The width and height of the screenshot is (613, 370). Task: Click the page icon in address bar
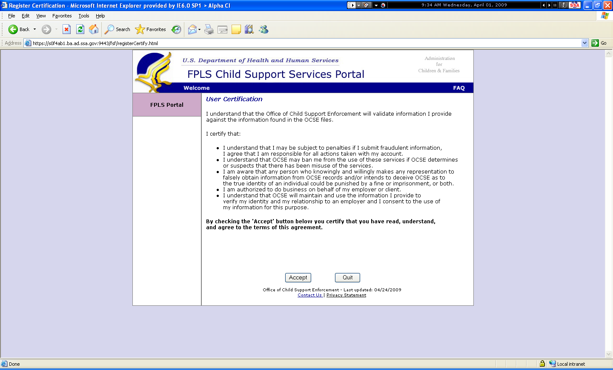(28, 43)
